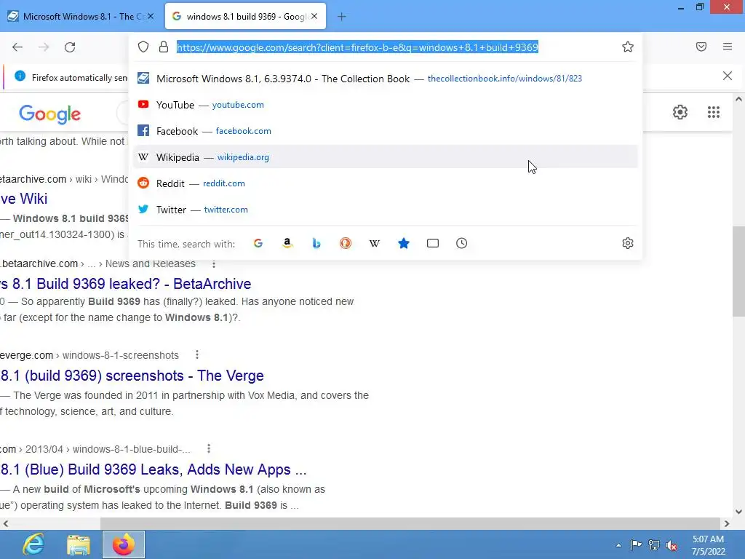Go to the Google logo homepage
Viewport: 745px width, 559px height.
[50, 114]
